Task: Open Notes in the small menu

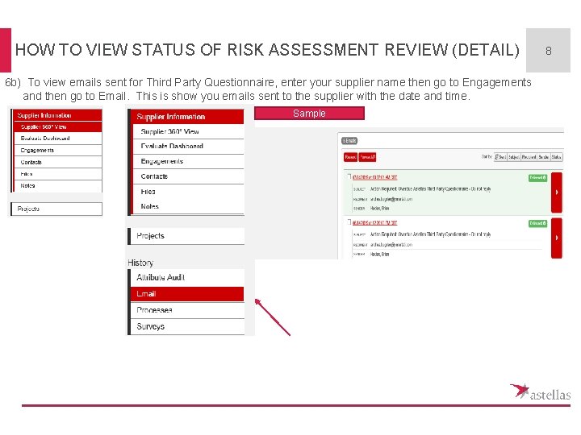Action: click(58, 186)
